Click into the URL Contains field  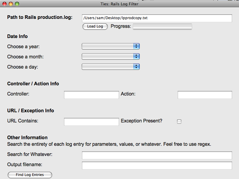pyautogui.click(x=92, y=122)
